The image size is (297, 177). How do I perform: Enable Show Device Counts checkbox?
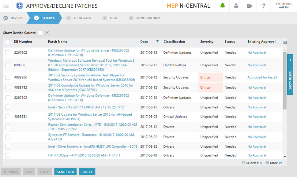click(x=40, y=33)
